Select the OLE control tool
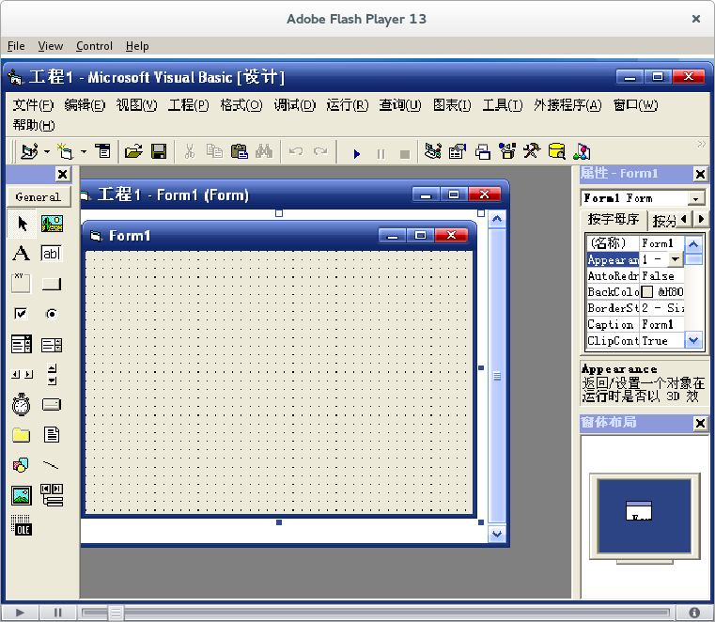Image resolution: width=715 pixels, height=622 pixels. coord(21,525)
